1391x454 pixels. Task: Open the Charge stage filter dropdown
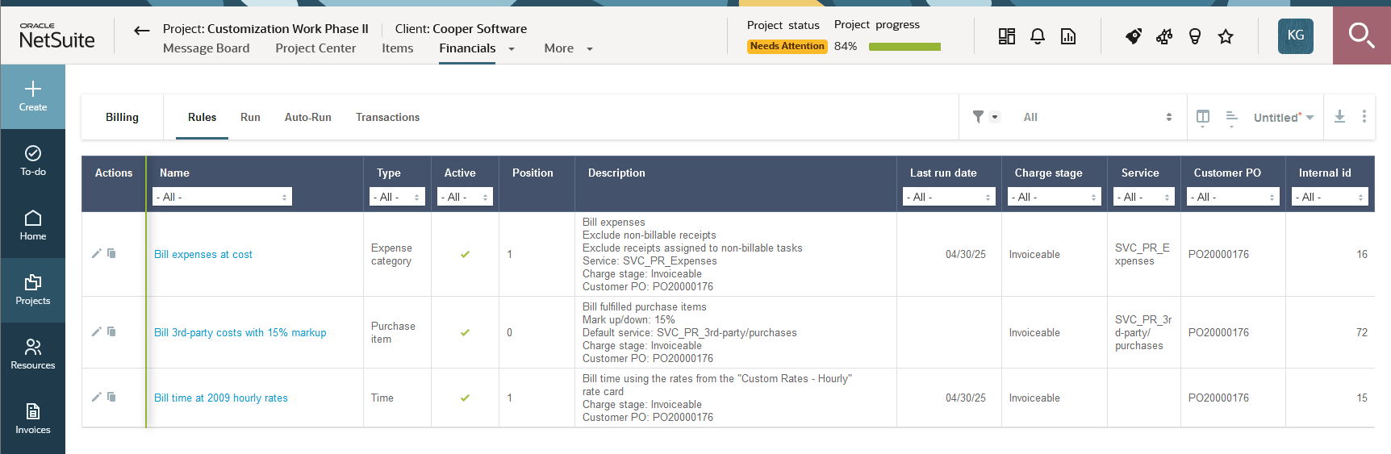click(1055, 197)
